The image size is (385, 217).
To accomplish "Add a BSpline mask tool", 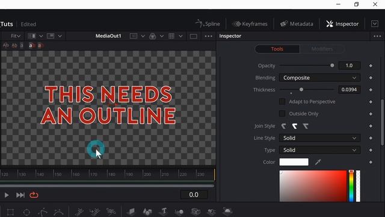I will point(58,212).
